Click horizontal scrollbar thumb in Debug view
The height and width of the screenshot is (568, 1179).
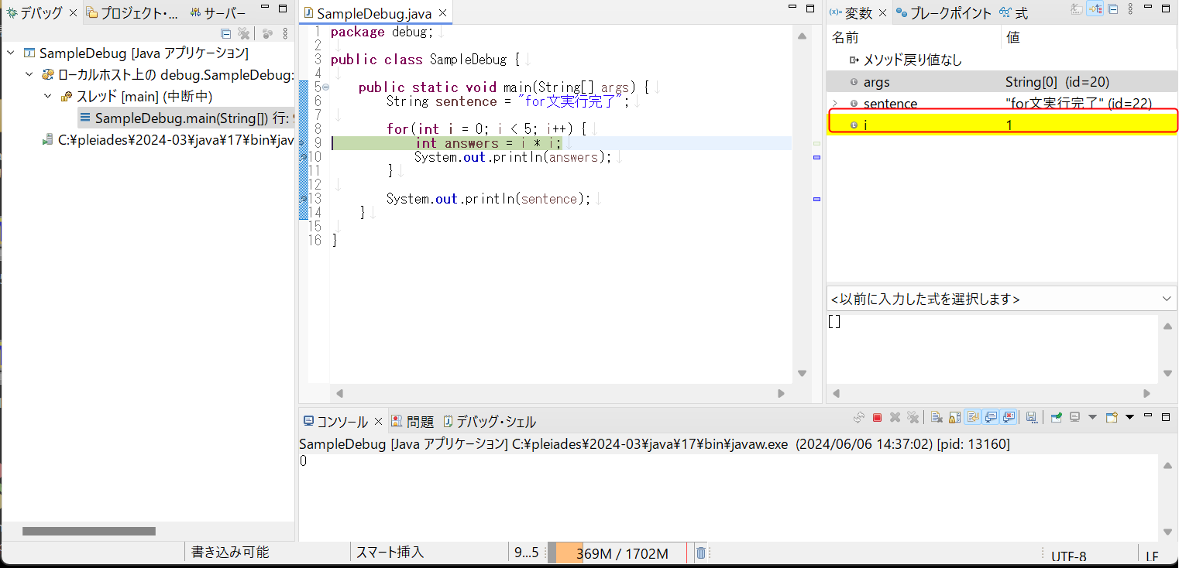(89, 532)
